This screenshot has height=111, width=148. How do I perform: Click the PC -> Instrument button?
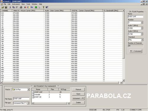tap(136, 51)
